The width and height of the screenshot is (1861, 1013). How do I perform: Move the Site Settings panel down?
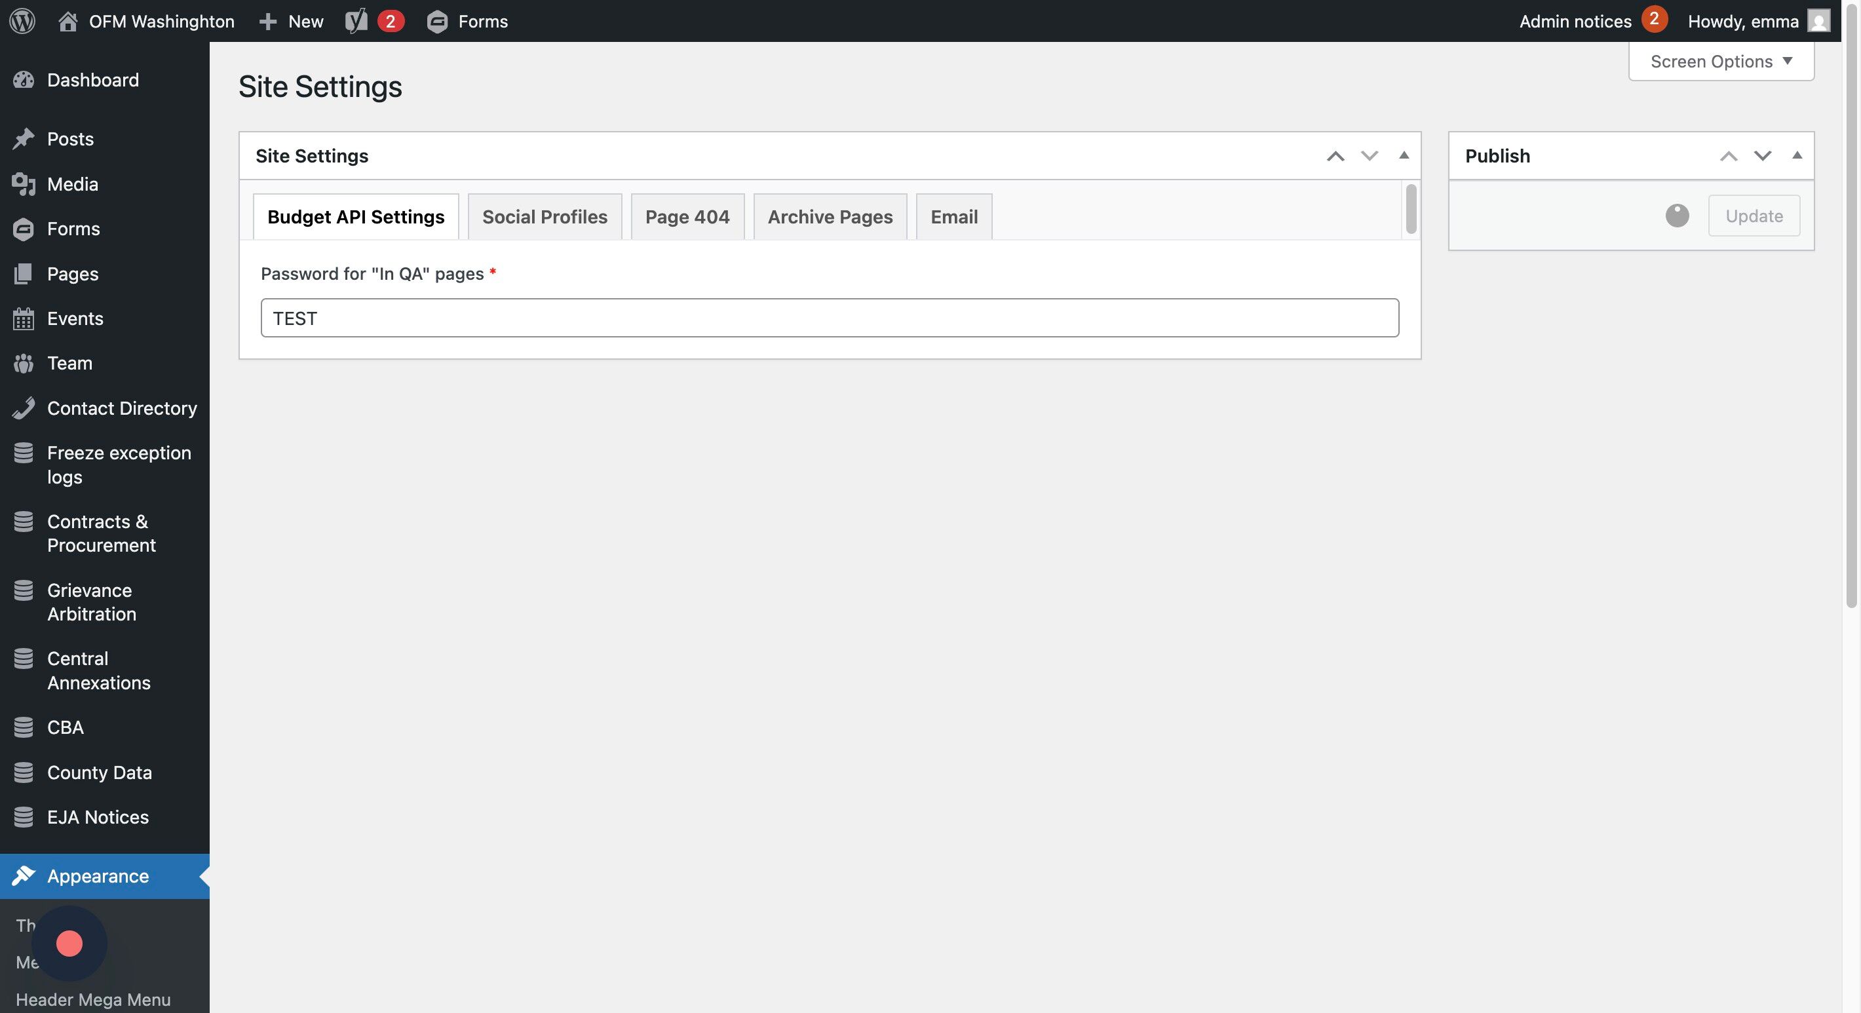(1369, 155)
